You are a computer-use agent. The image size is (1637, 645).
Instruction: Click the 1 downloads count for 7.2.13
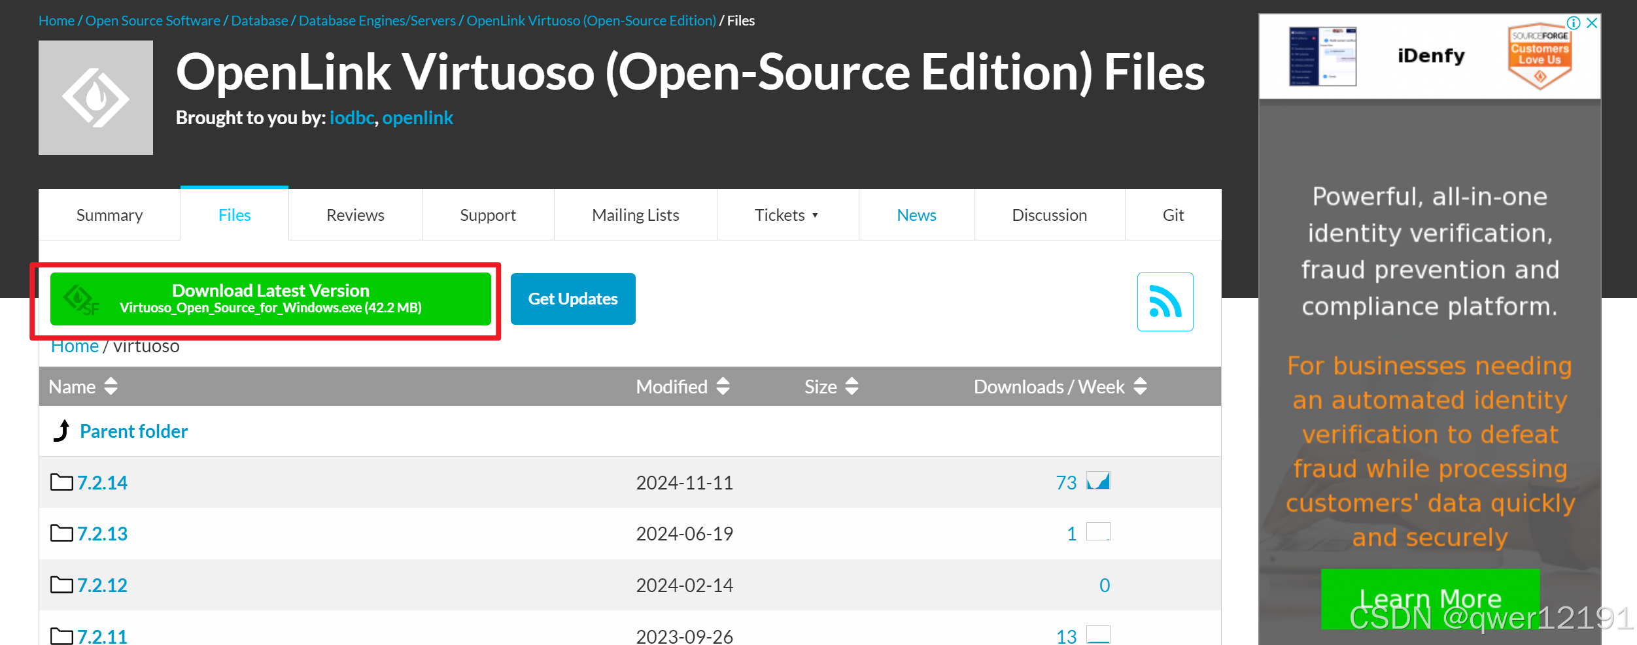click(x=1071, y=534)
